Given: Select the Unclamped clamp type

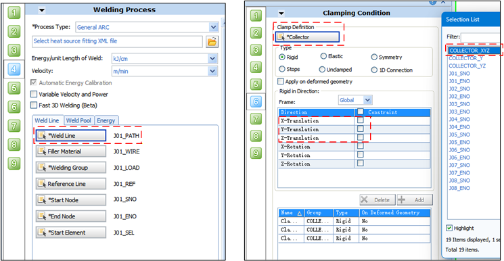Looking at the screenshot, I should [x=322, y=70].
